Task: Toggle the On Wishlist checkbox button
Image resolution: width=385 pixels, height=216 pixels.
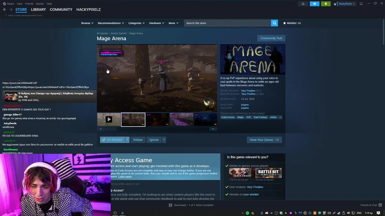Action: point(112,140)
